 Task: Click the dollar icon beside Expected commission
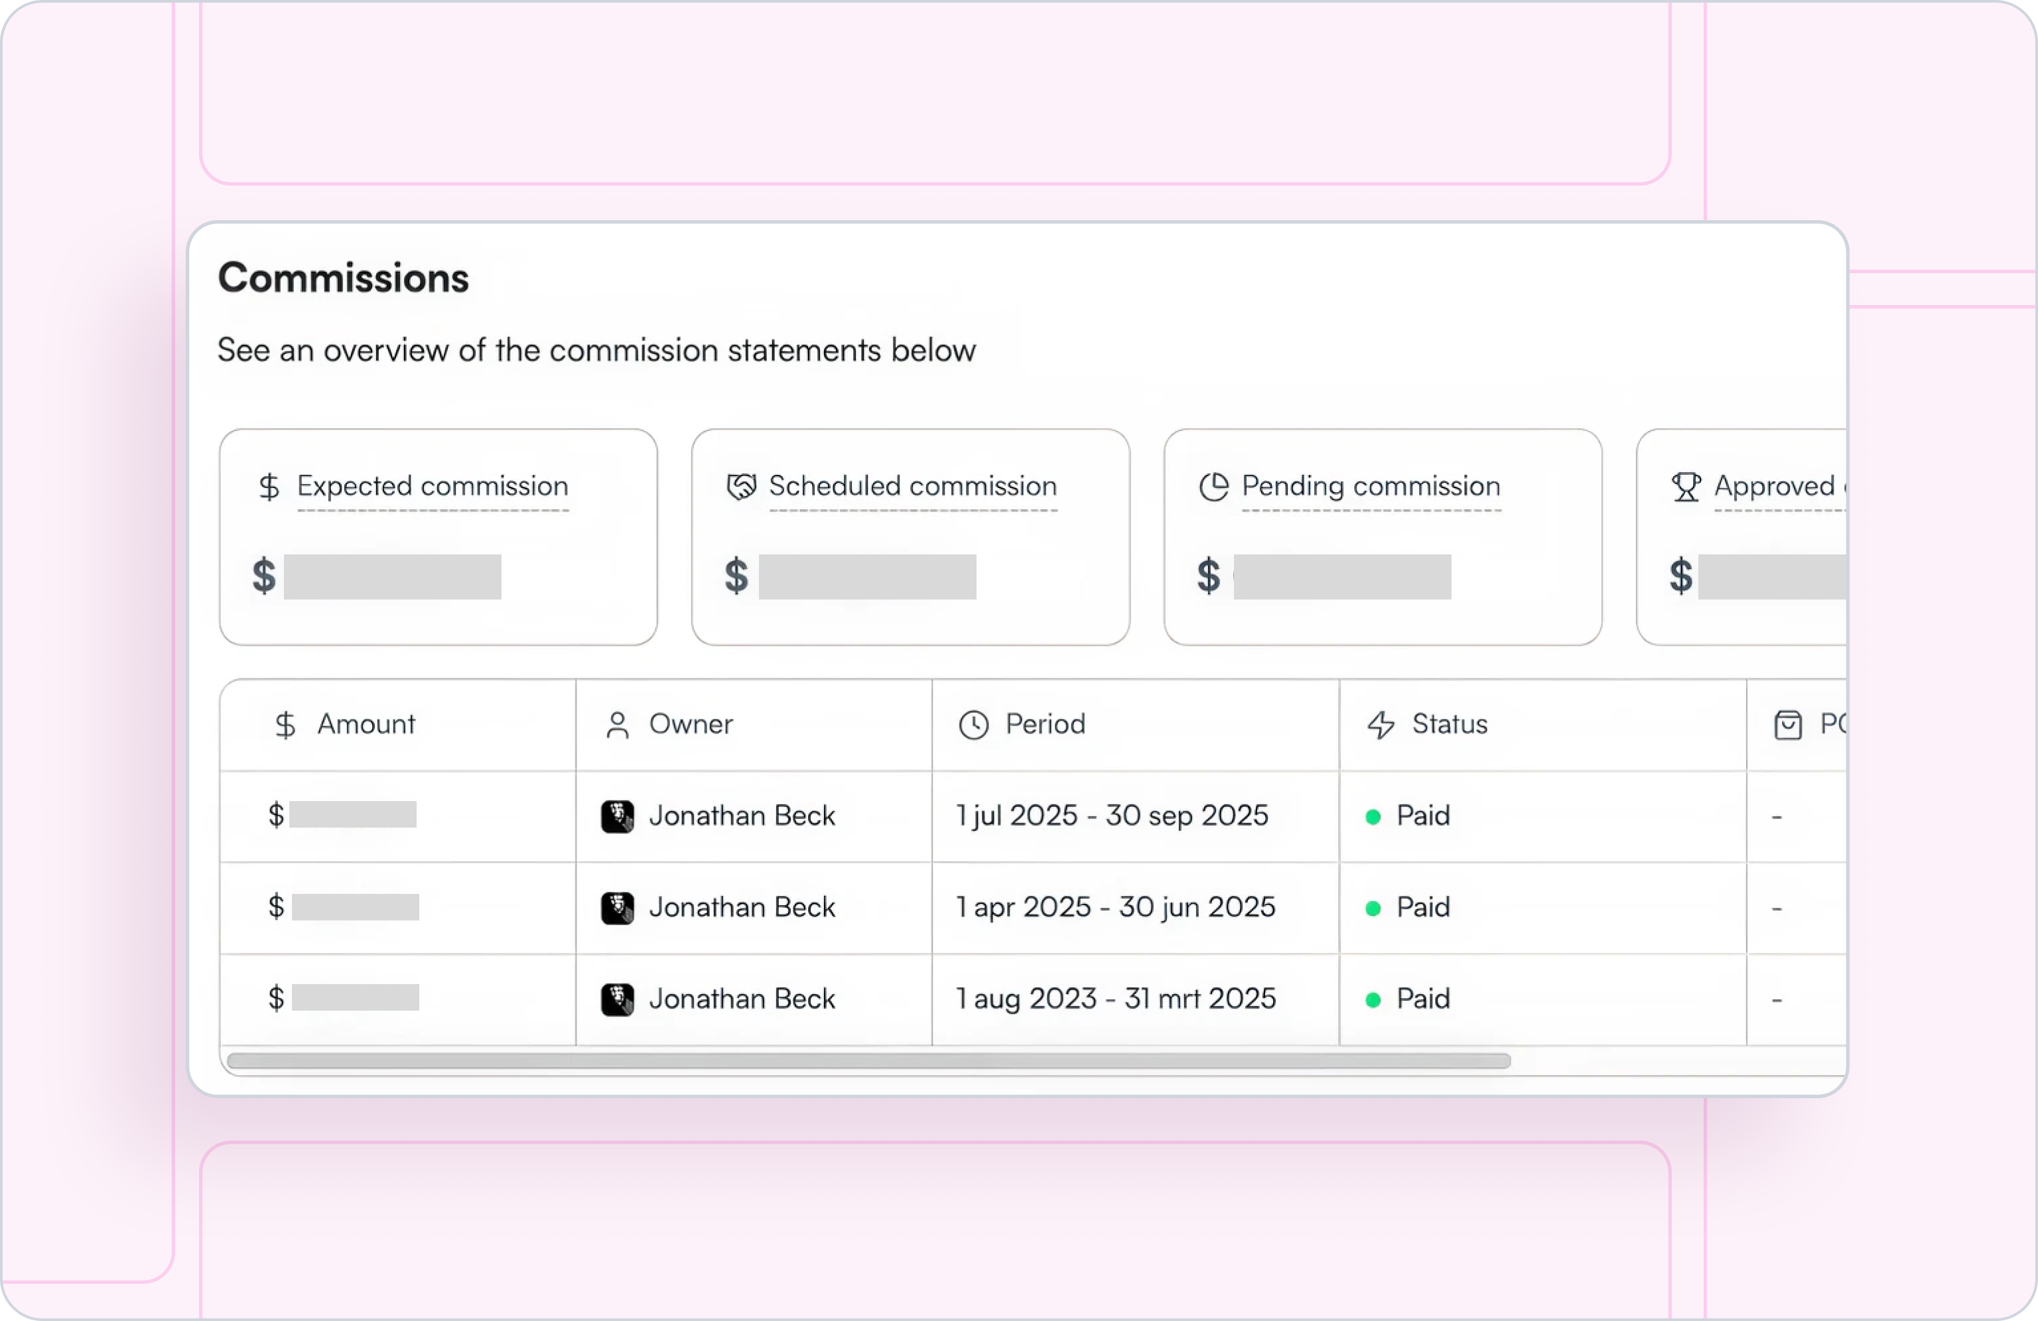tap(269, 487)
